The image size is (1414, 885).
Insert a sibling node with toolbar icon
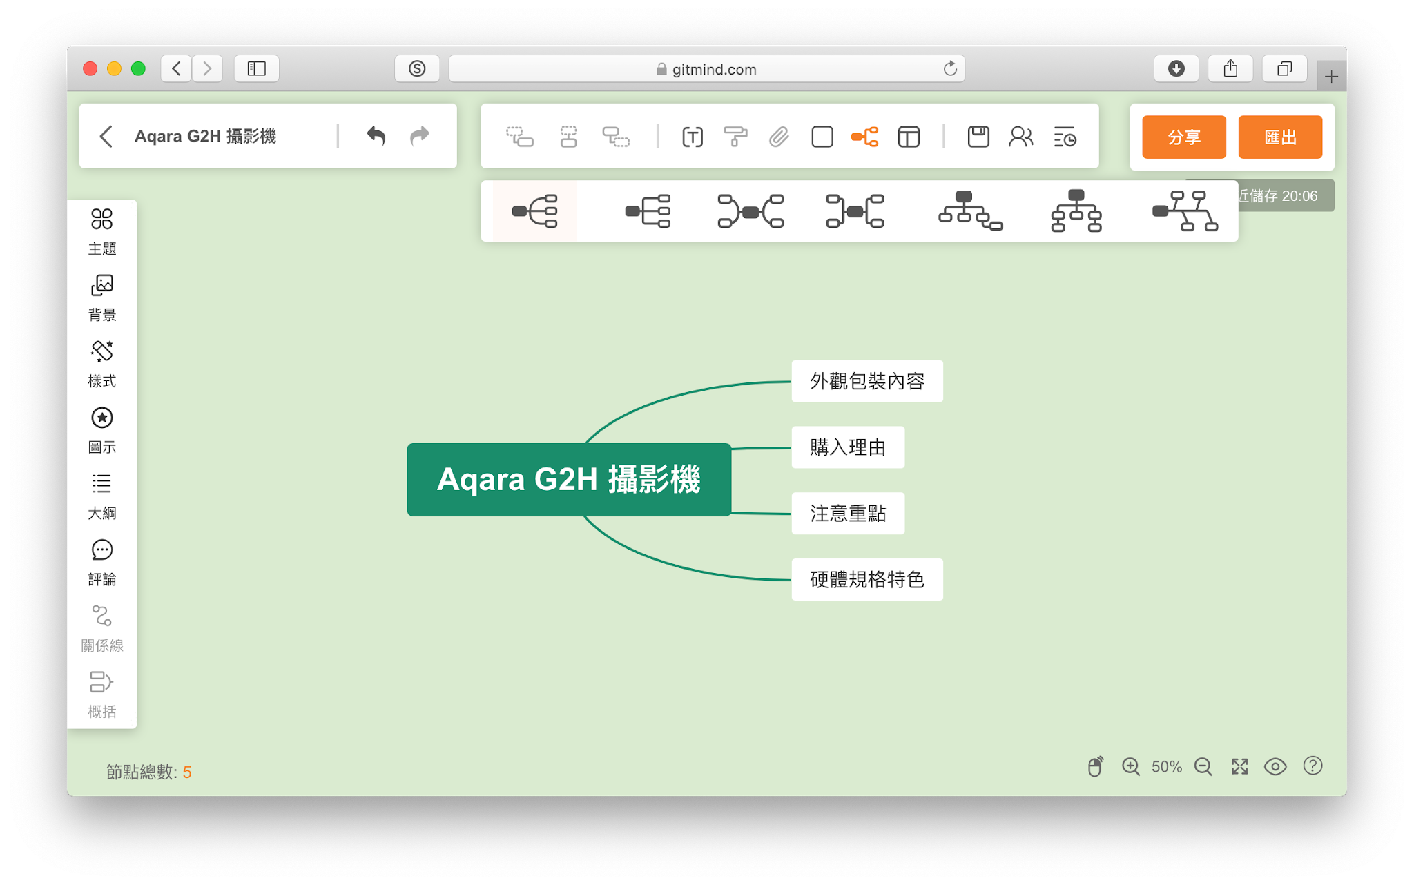[x=568, y=137]
